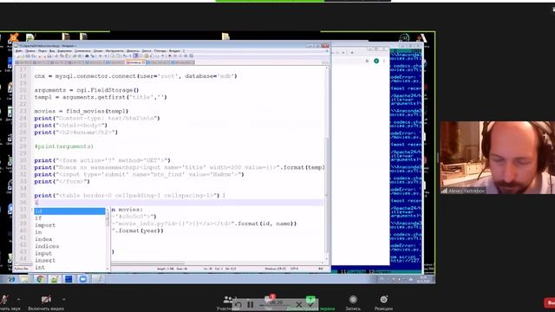Open the Синтаксисы menu
This screenshot has height=312, width=555.
tap(82, 51)
